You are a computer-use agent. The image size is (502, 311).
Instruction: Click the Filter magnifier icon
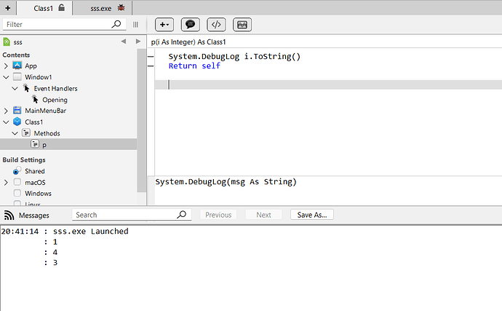(116, 24)
